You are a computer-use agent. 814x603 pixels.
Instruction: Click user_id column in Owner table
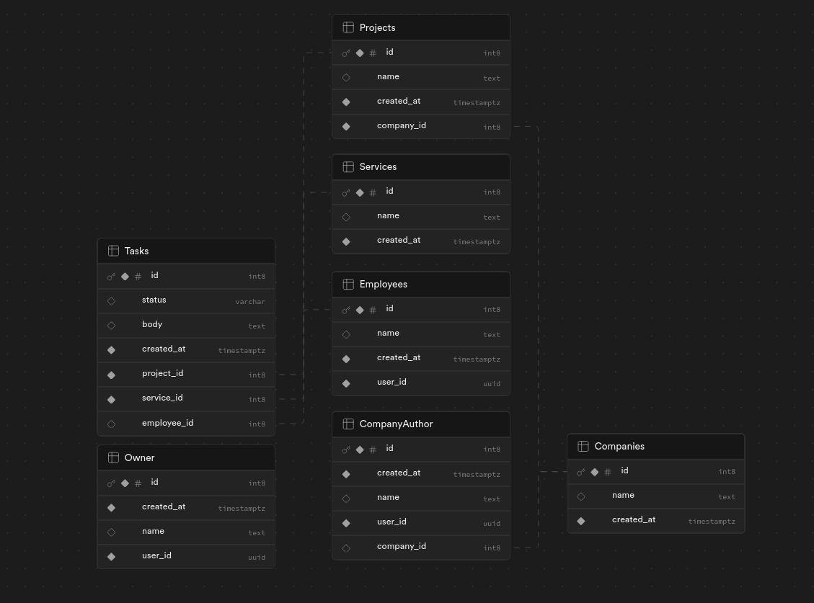coord(186,556)
